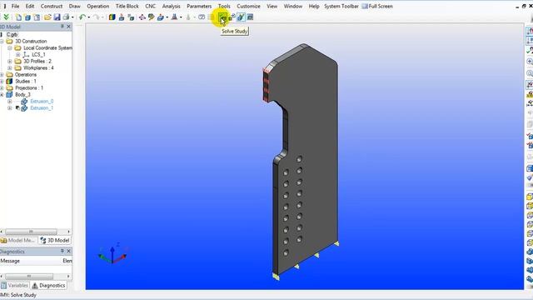Click the printer icon
Screen dimensions: 533x300
click(x=67, y=17)
